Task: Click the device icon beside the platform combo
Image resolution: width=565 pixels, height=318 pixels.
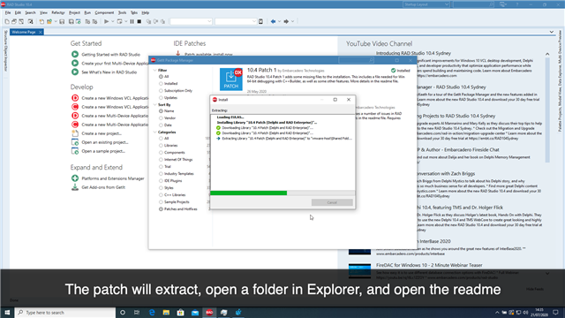Action: 261,21
